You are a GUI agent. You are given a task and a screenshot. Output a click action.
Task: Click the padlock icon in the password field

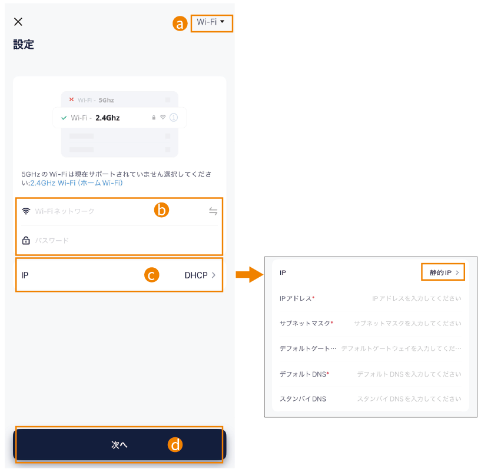tap(26, 240)
